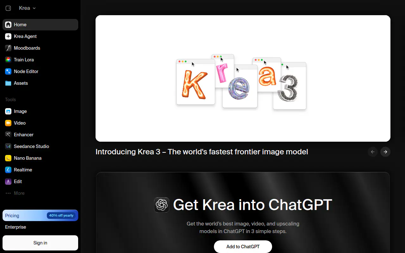Screen dimensions: 405x253
Task: Open the Enterprise link
Action: pos(16,227)
